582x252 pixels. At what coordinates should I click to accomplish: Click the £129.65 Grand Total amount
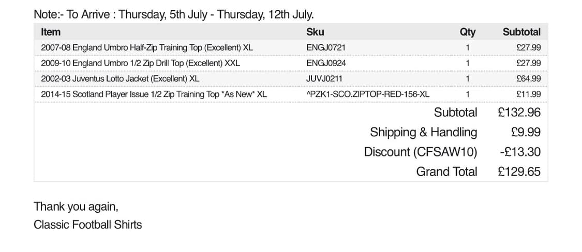pos(519,171)
